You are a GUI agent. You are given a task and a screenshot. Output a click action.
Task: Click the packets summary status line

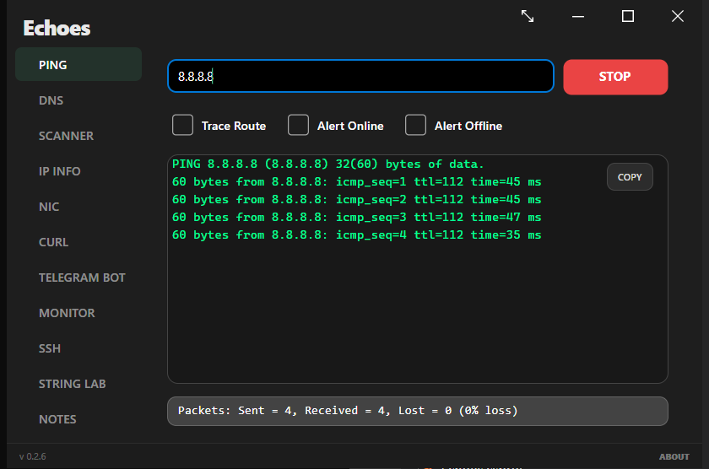[417, 411]
